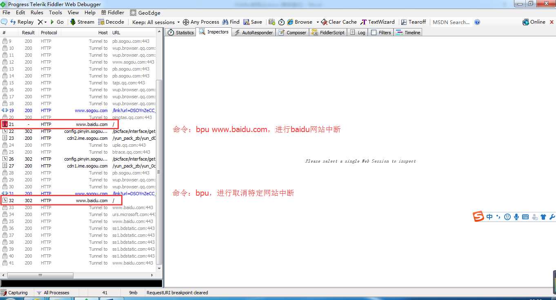Screen dimensions: 556x300
Task: Switch to the AutoResponder tab
Action: [253, 32]
